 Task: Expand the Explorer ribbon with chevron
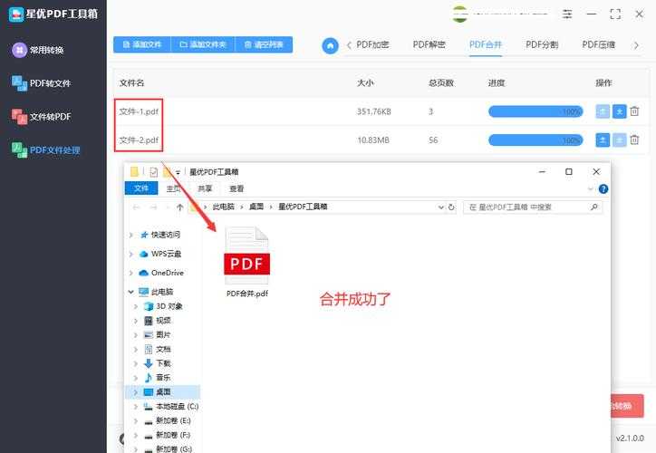591,189
